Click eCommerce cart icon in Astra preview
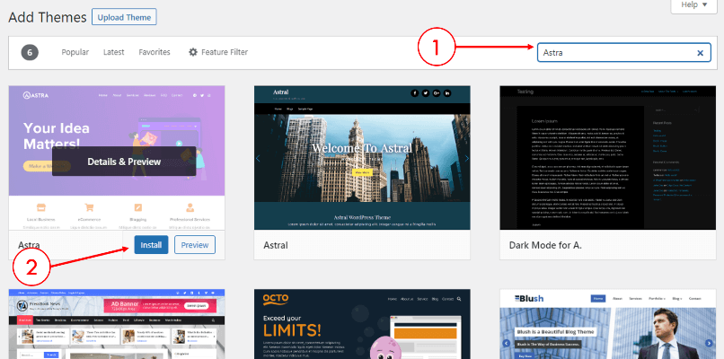The width and height of the screenshot is (724, 359). 89,207
